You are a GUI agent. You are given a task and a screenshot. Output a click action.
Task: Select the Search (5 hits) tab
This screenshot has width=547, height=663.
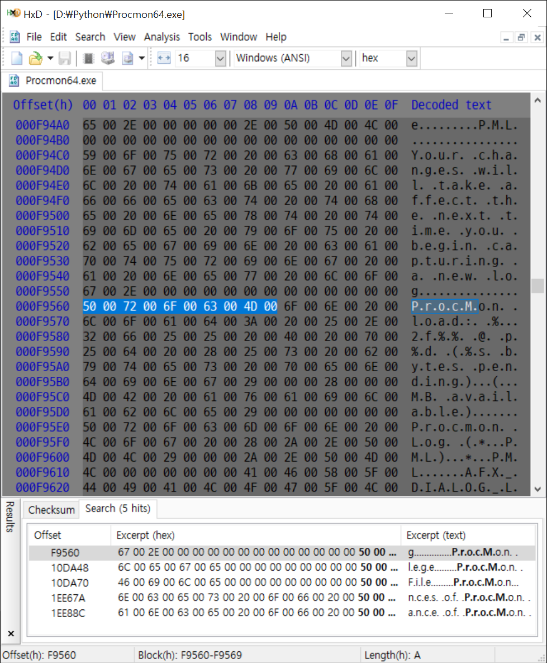pos(118,509)
